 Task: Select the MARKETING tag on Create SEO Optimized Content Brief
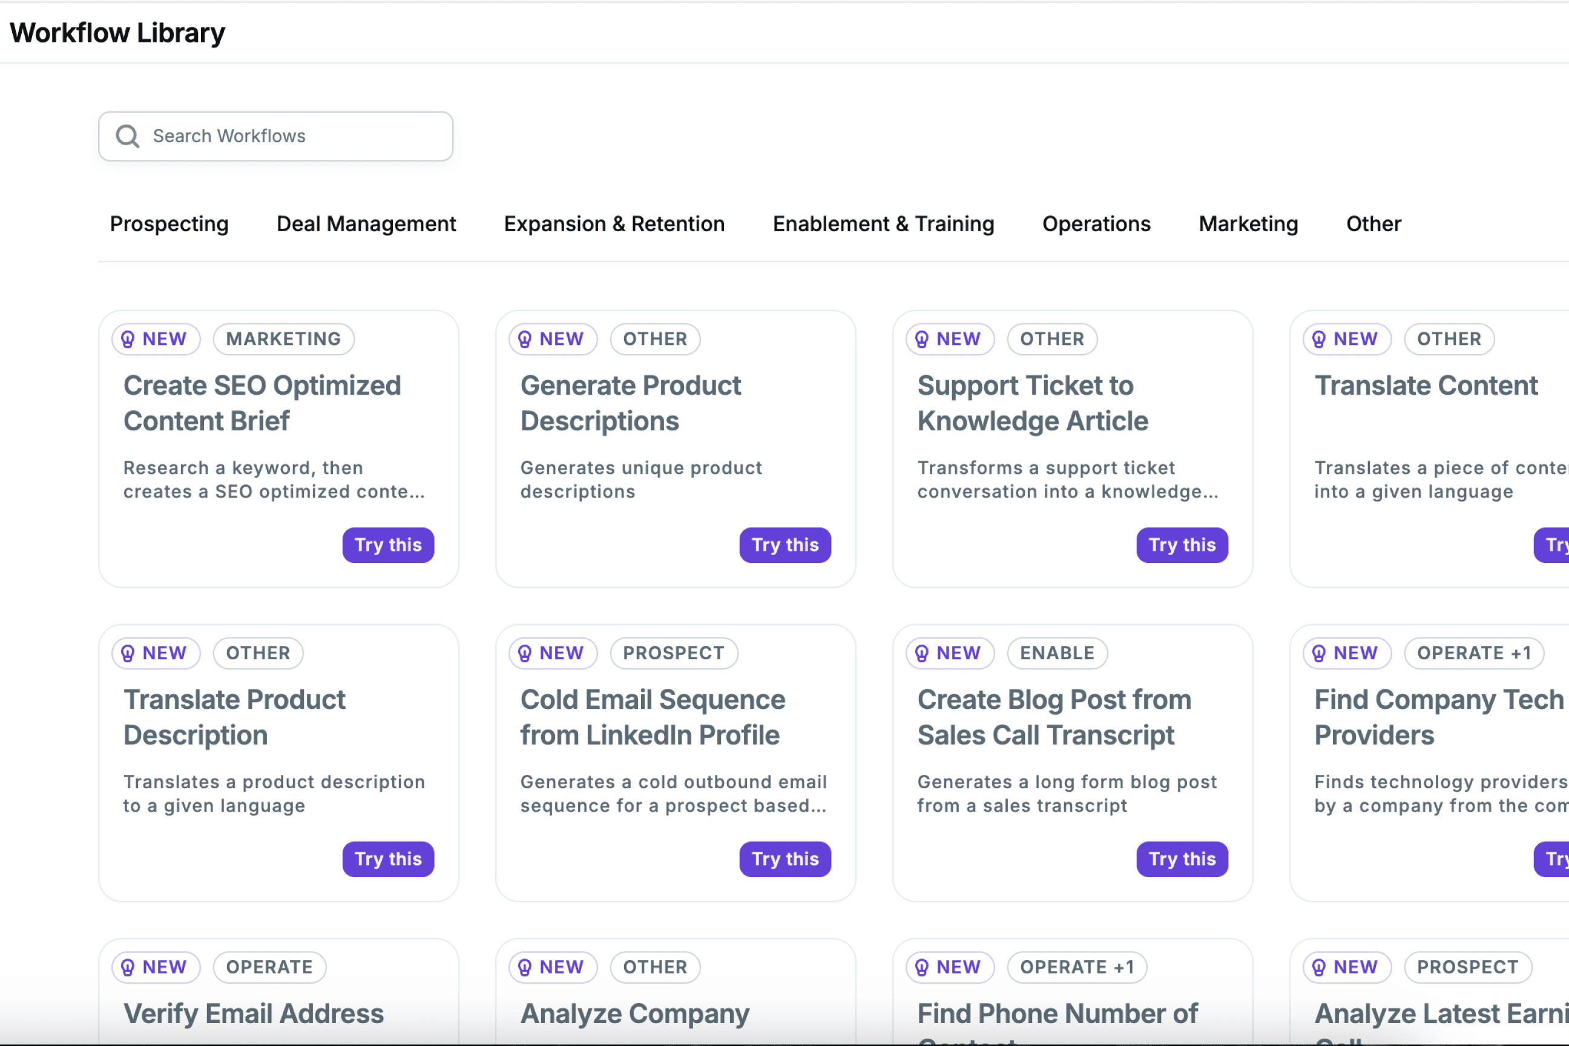tap(283, 339)
